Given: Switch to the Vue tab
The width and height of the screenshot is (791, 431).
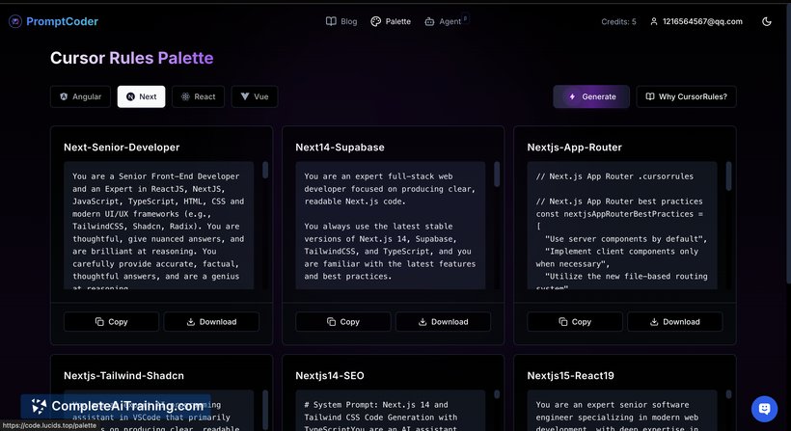Looking at the screenshot, I should pos(255,96).
